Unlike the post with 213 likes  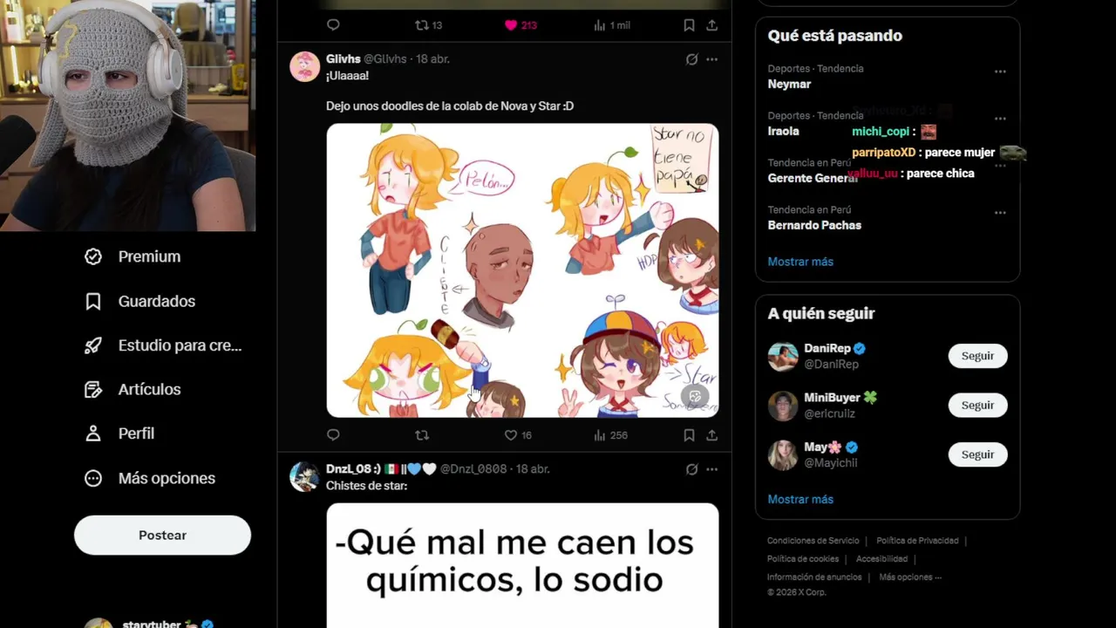point(521,25)
